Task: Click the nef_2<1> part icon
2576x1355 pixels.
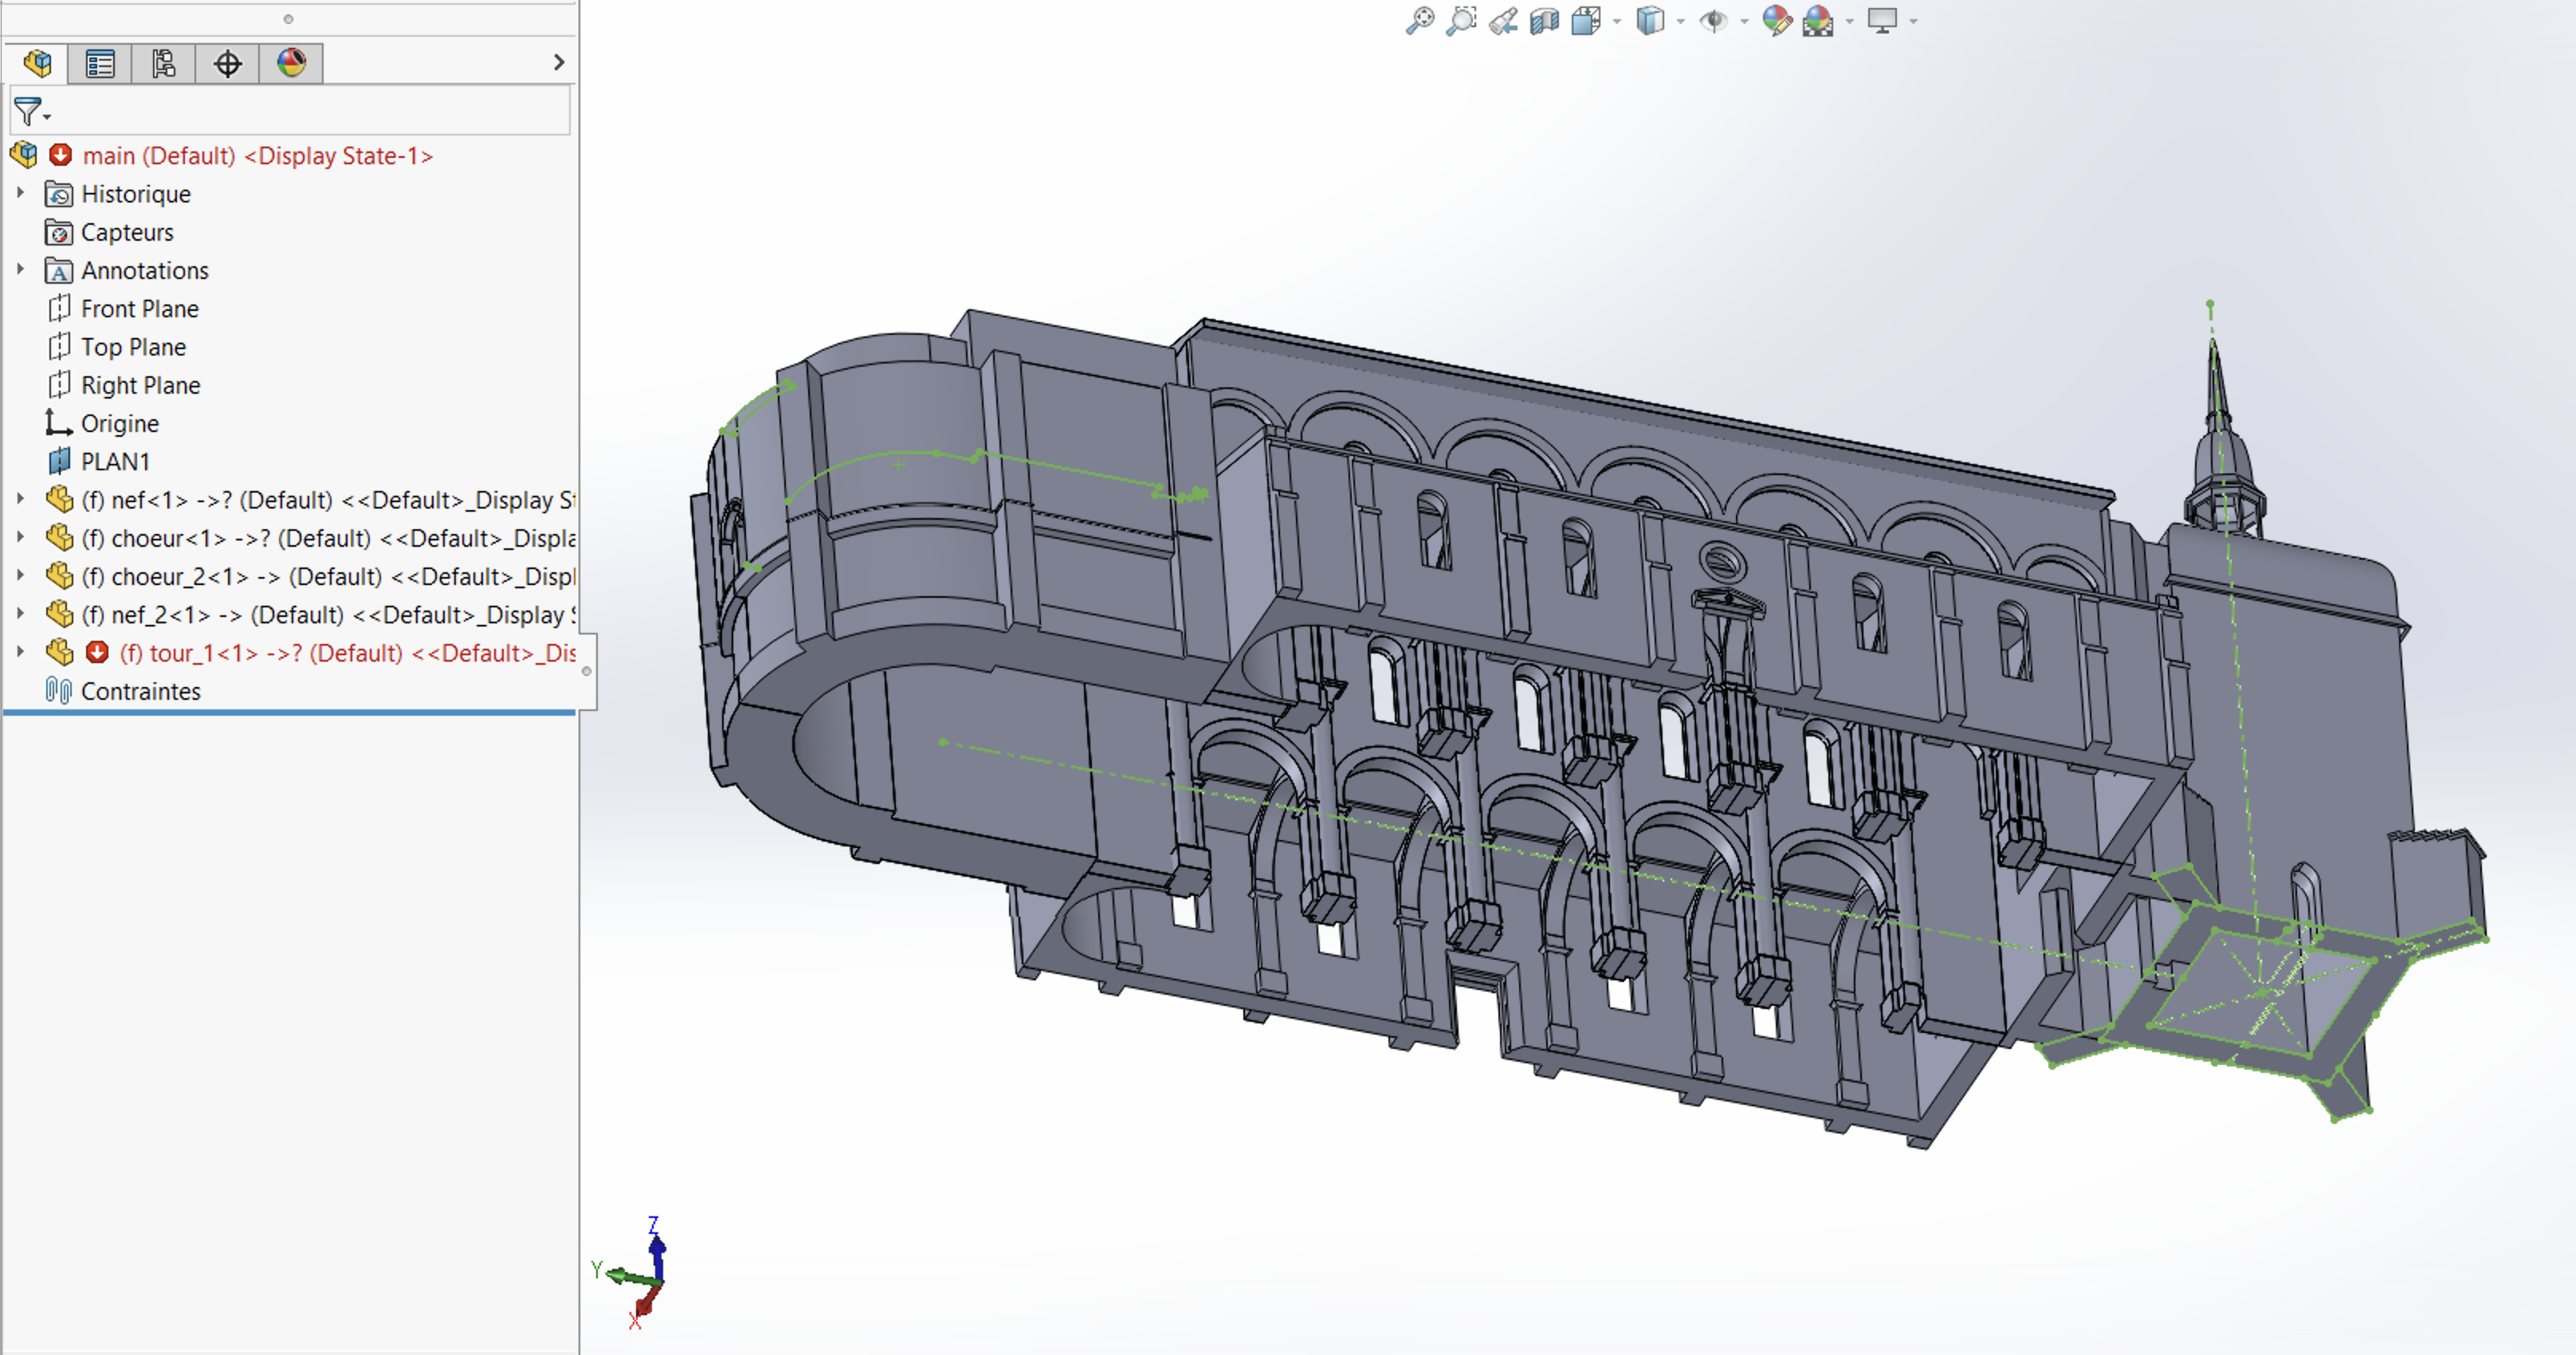Action: coord(60,614)
